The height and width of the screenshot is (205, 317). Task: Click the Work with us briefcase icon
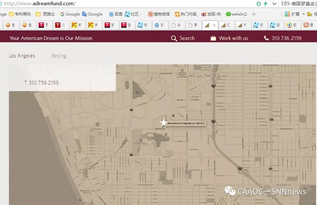213,38
